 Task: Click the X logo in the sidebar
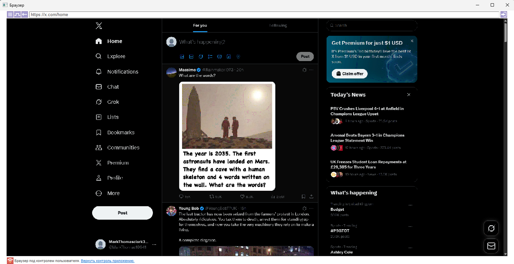[99, 26]
